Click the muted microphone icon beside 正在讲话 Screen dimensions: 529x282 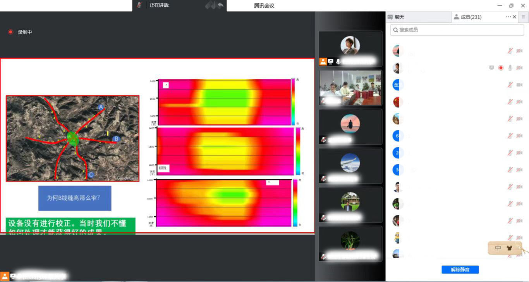tap(139, 5)
